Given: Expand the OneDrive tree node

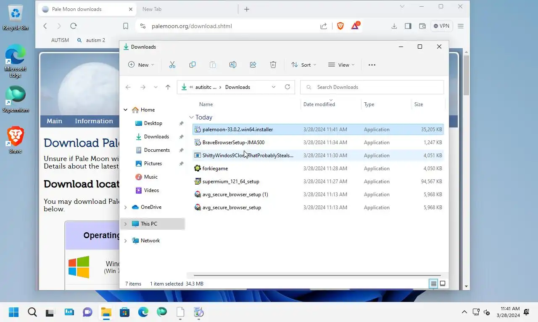Looking at the screenshot, I should click(x=125, y=207).
